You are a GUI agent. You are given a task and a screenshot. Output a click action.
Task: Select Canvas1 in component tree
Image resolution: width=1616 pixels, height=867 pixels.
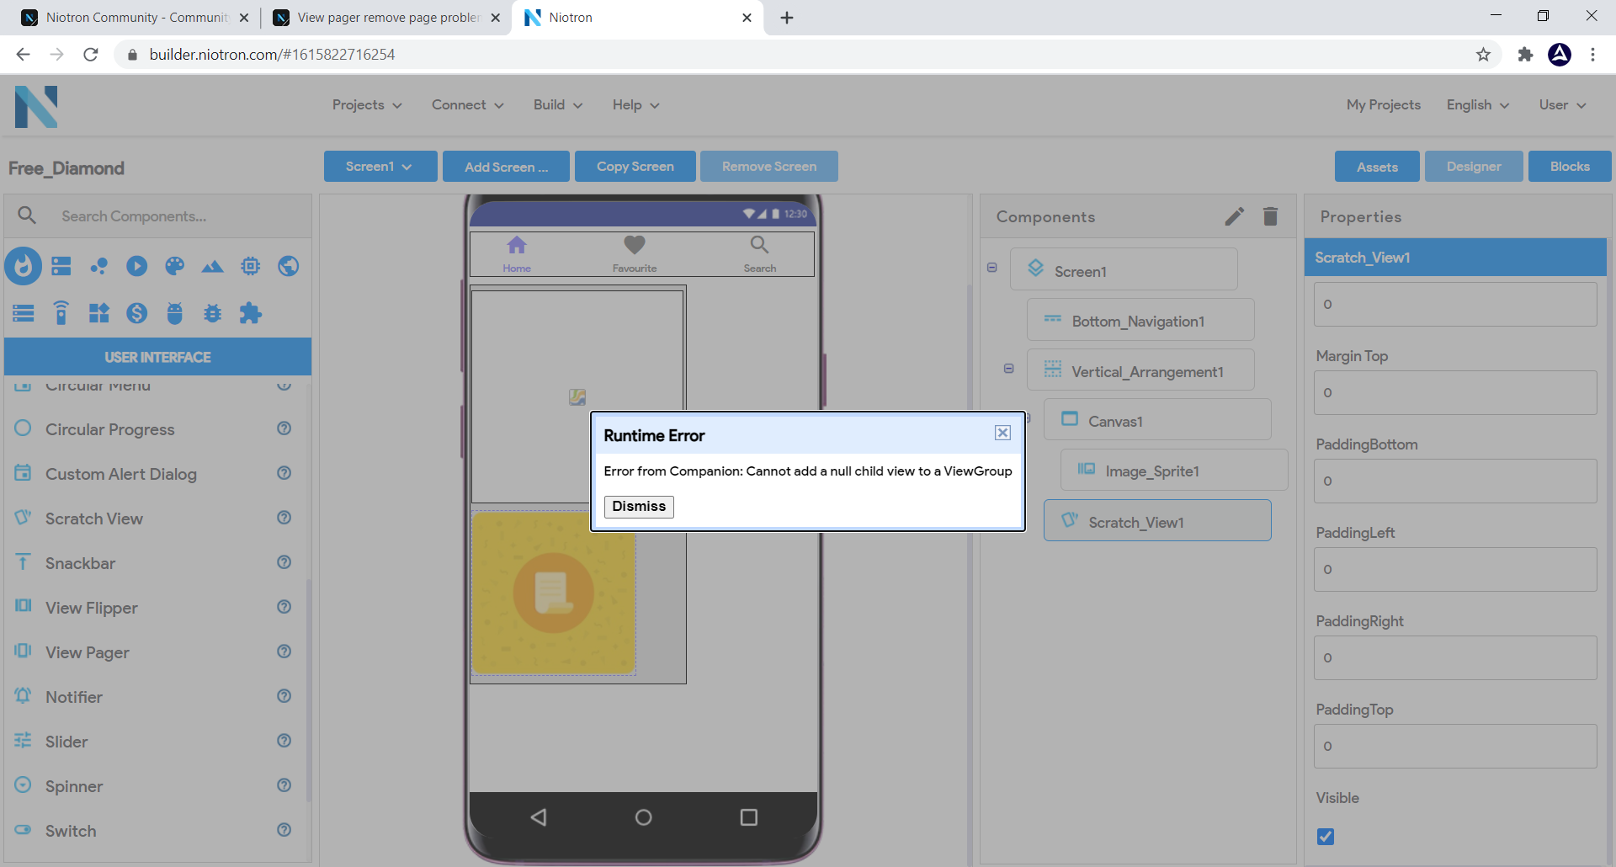1157,420
